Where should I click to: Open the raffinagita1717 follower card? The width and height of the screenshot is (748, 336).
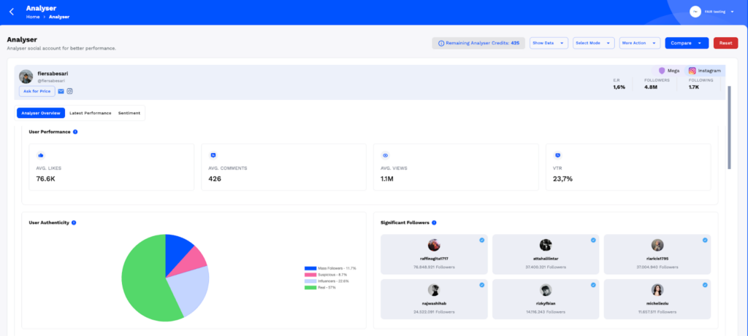tap(434, 256)
